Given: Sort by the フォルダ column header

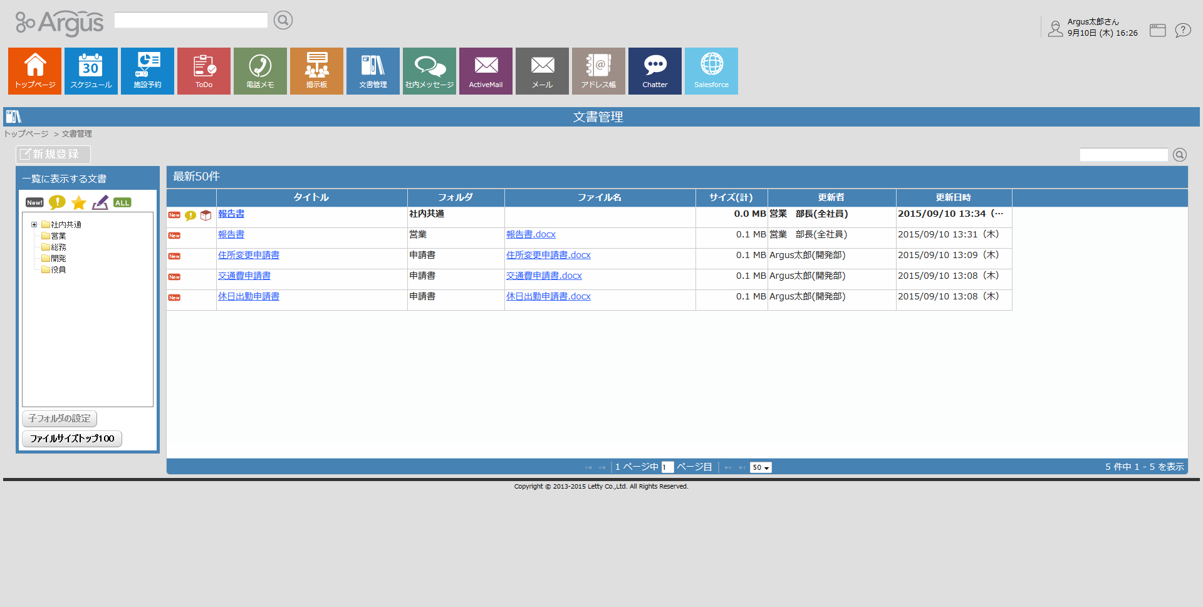Looking at the screenshot, I should (456, 197).
